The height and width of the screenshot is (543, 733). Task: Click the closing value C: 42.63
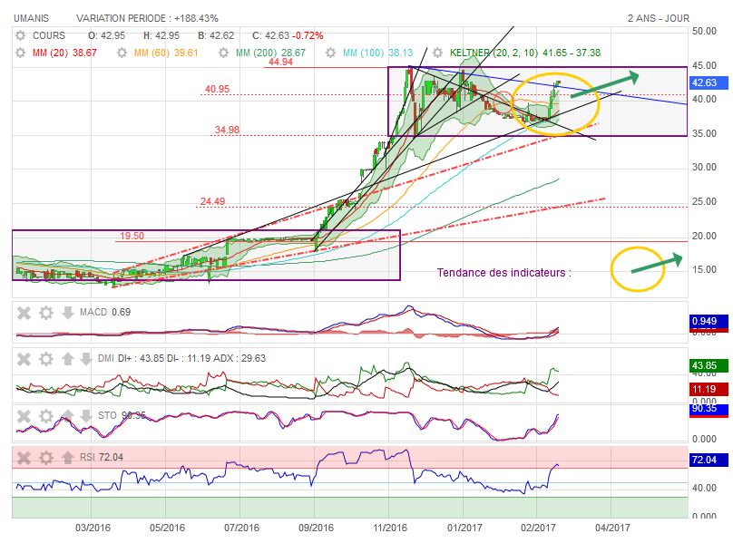[270, 35]
